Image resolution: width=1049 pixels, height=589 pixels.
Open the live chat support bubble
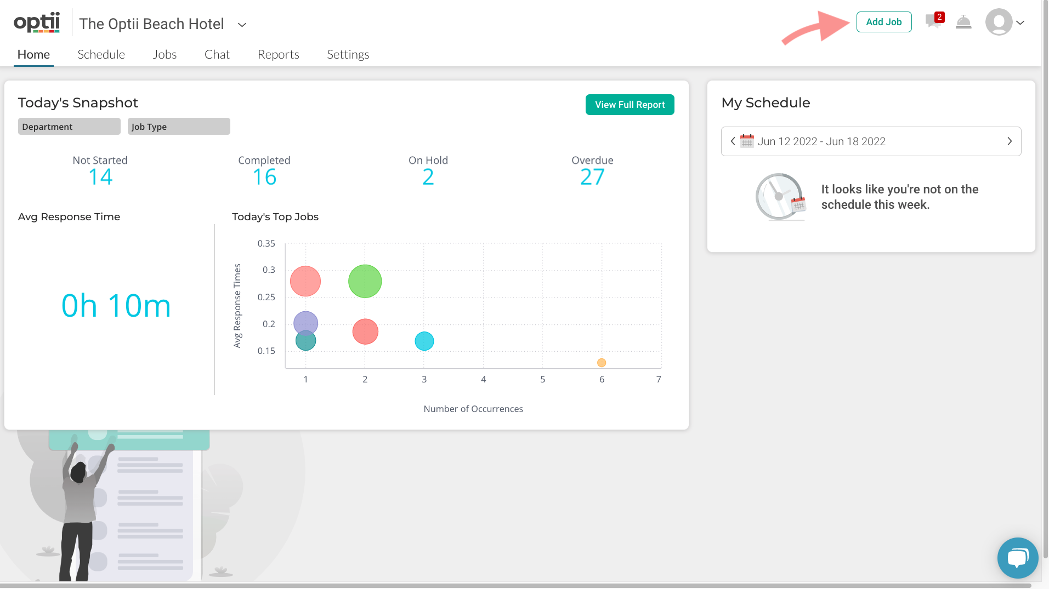[x=1018, y=558]
